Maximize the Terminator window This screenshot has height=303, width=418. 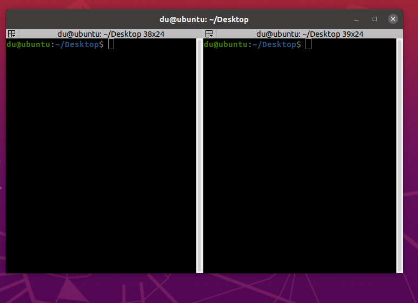pyautogui.click(x=375, y=19)
